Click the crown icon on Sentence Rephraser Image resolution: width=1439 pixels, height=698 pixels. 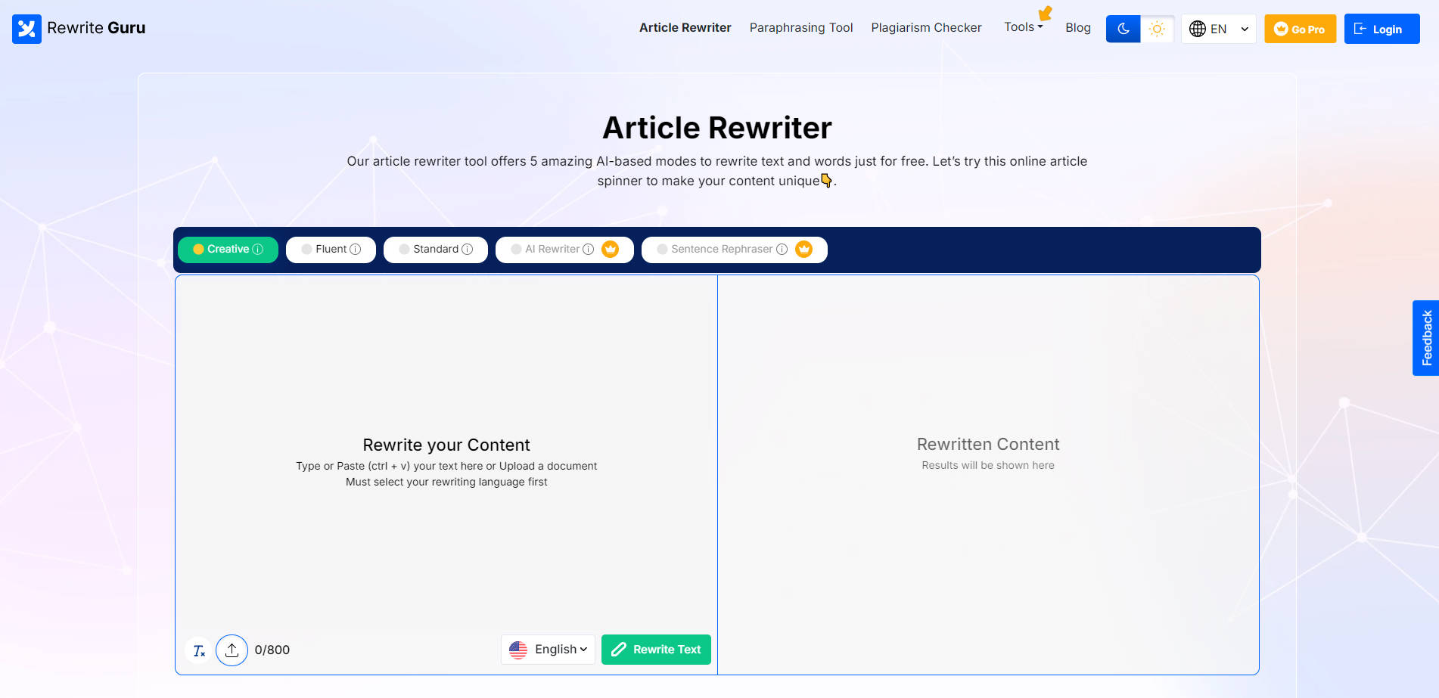[x=803, y=249]
